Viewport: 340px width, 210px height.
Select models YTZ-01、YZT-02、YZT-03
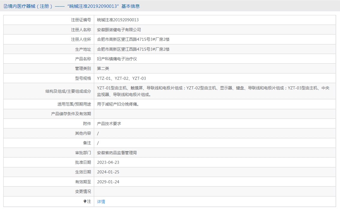coord(121,78)
